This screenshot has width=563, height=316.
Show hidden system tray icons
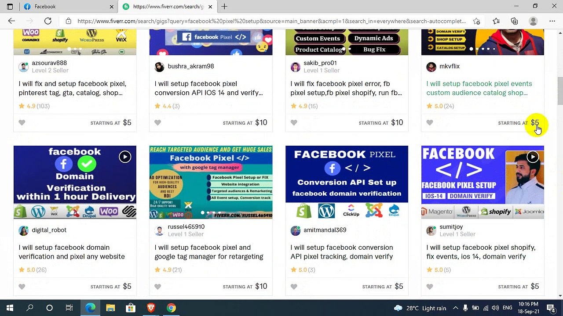coord(455,308)
